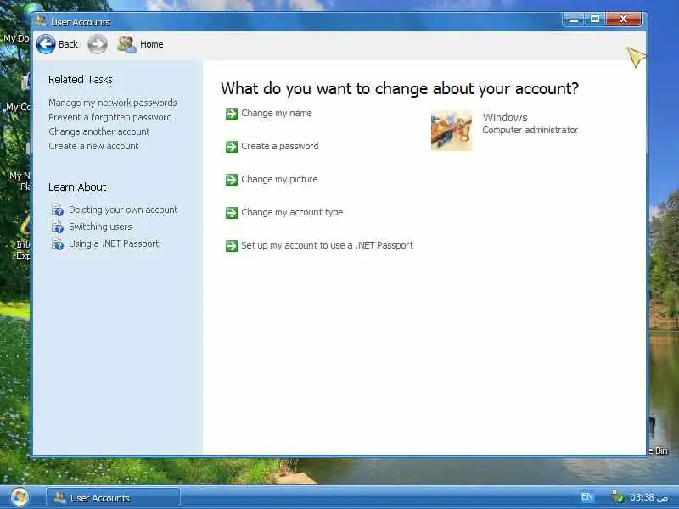Click the blue Back arrow icon
The image size is (679, 509).
tap(46, 44)
